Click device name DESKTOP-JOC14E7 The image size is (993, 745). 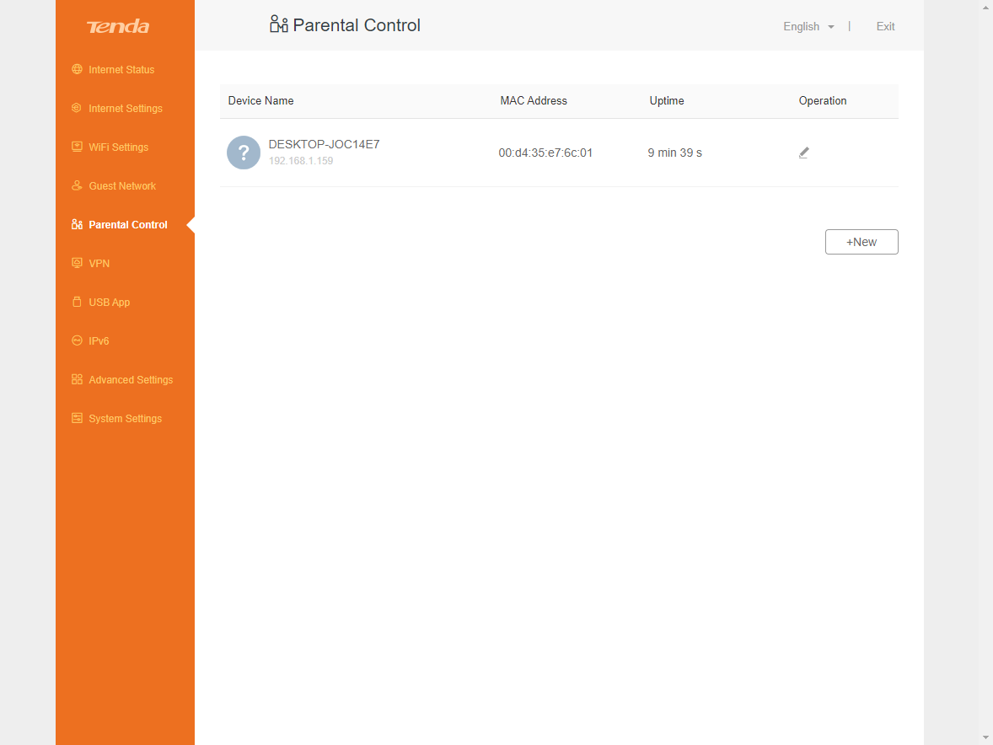point(324,144)
